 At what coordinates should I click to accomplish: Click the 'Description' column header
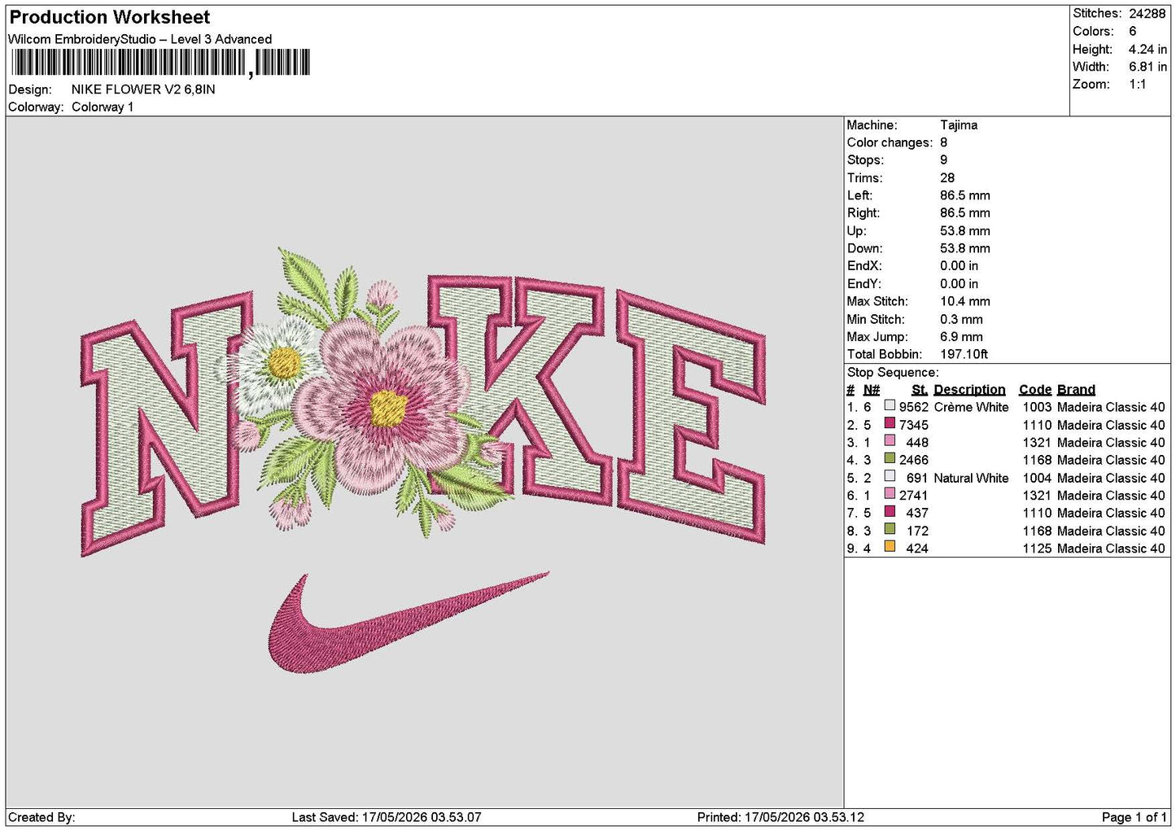click(969, 390)
